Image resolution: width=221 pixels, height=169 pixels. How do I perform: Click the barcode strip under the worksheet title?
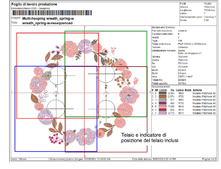pos(52,13)
